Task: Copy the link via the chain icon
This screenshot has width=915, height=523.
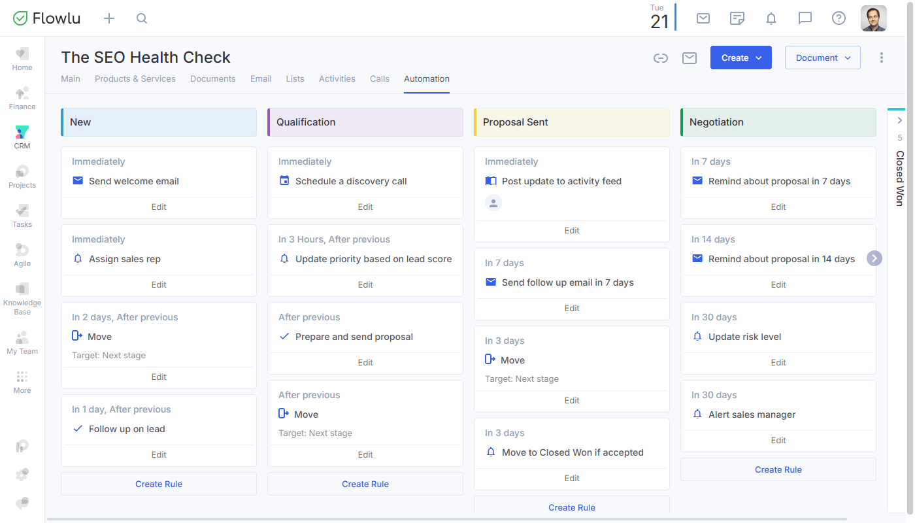Action: coord(661,58)
